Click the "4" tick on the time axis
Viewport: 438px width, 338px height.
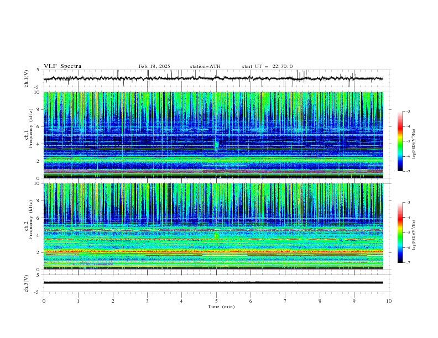[x=182, y=301]
